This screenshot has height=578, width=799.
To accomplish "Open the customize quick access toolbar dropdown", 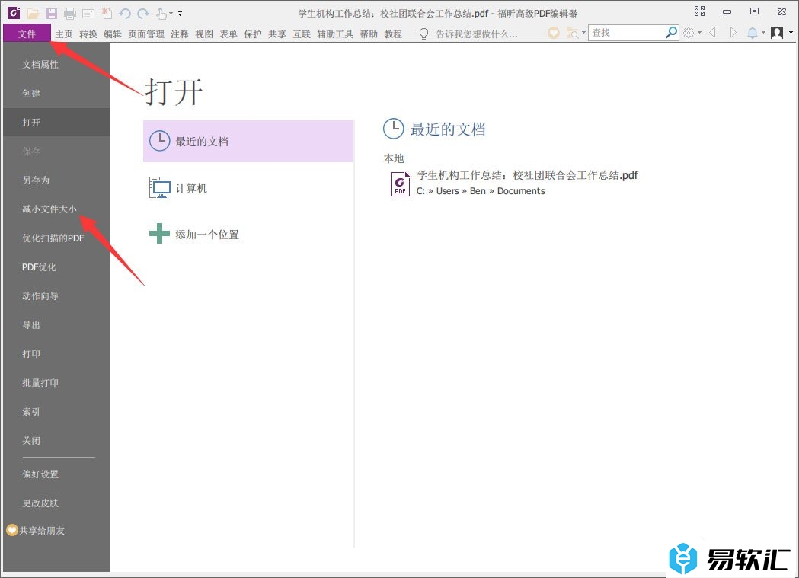I will click(x=180, y=14).
